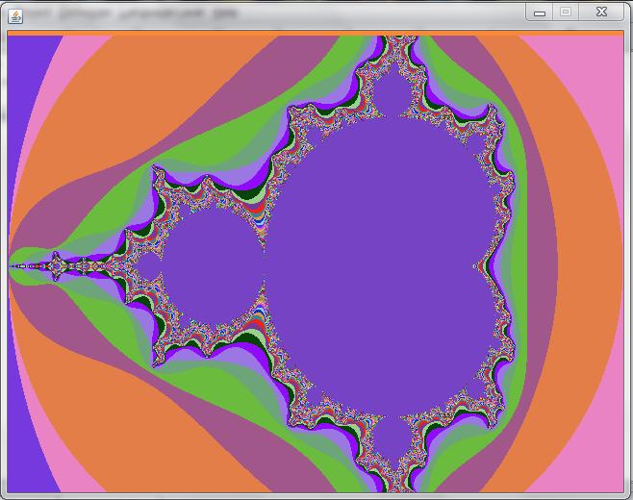Click the thin antenna spike at far left
The width and height of the screenshot is (633, 500).
tap(30, 266)
